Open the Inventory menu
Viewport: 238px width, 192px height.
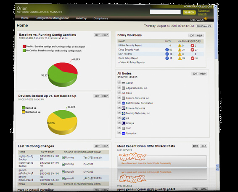pyautogui.click(x=81, y=18)
